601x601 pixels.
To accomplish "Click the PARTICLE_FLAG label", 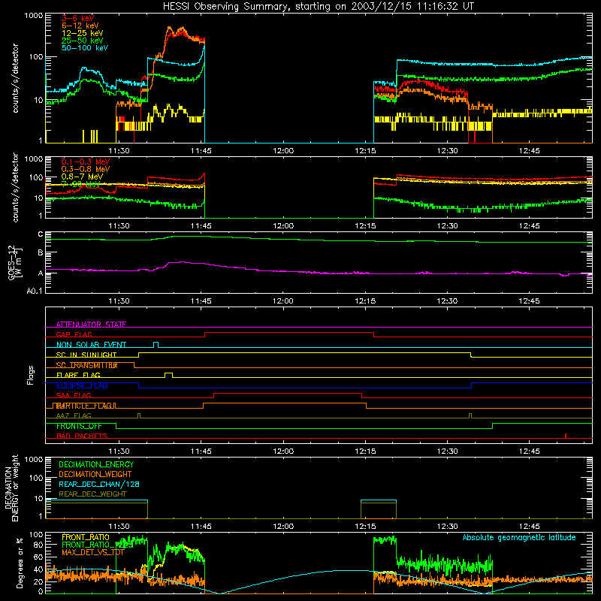I will pos(84,406).
